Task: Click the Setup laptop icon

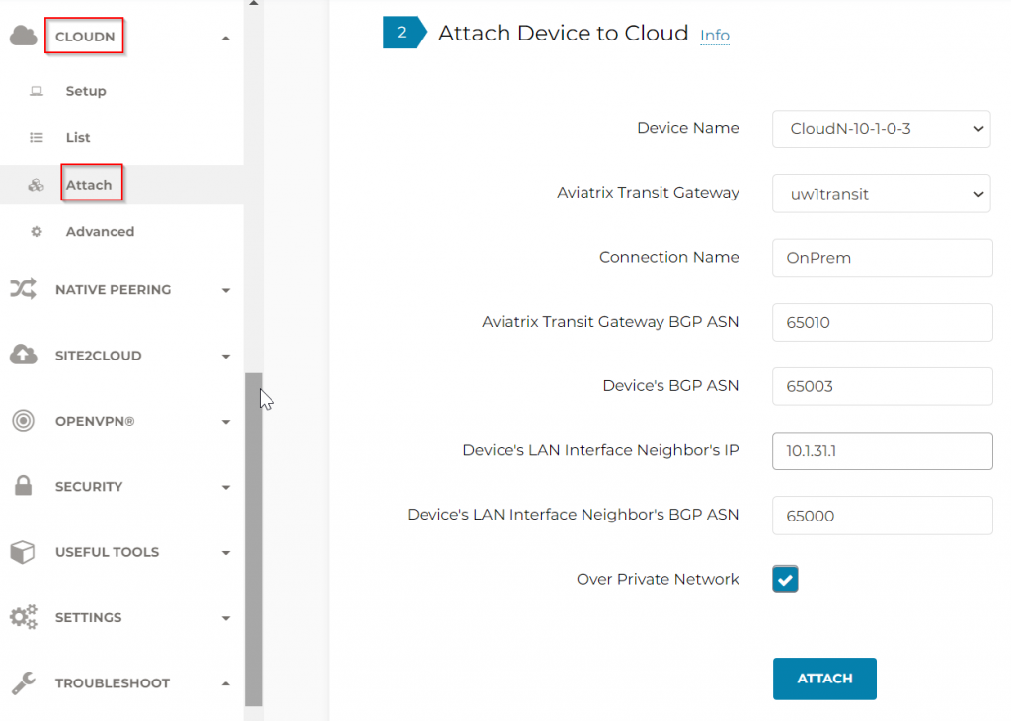Action: pyautogui.click(x=37, y=91)
